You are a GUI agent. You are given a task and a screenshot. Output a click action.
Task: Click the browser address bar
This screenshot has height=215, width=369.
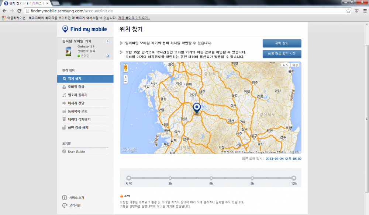[184, 11]
